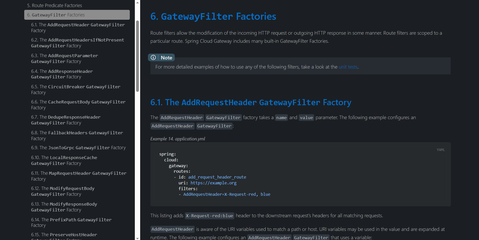Click the 'routes:' line in the YAML block
This screenshot has width=479, height=240.
point(182,171)
